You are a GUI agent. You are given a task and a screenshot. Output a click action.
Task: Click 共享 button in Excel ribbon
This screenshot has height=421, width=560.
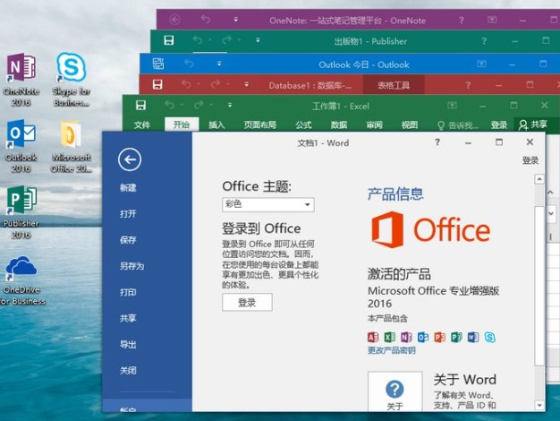tap(533, 125)
